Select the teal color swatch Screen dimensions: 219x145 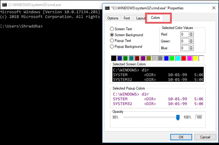point(131,58)
